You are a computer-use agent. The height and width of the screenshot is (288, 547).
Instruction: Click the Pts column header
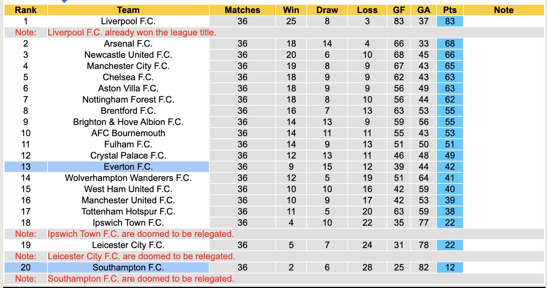pyautogui.click(x=450, y=10)
